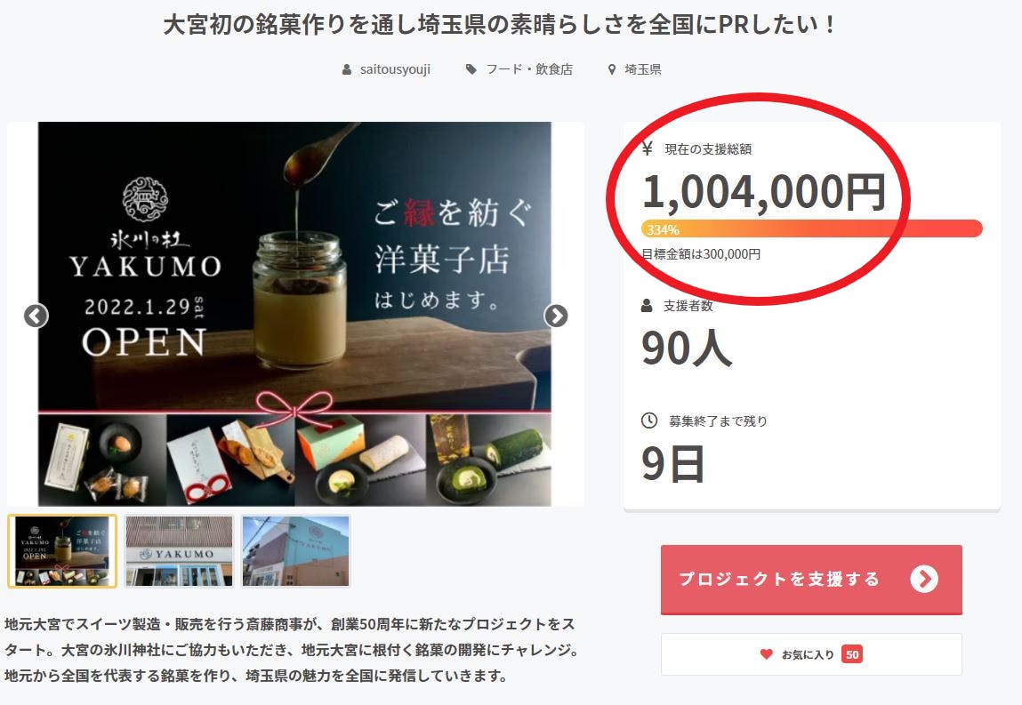The height and width of the screenshot is (705, 1022).
Task: Click the previous slide arrow on the carousel
Action: pos(36,316)
